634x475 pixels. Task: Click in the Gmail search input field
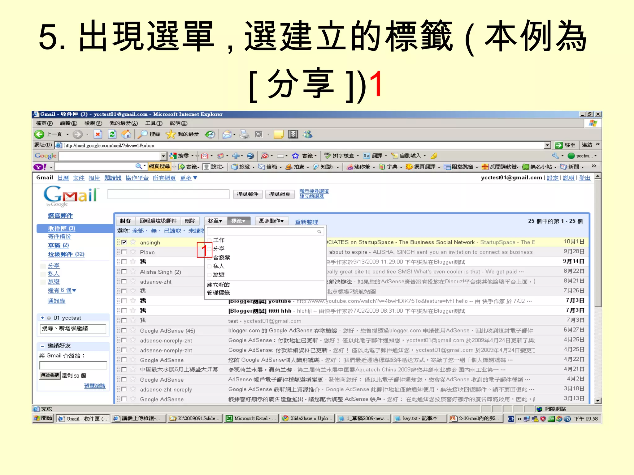pyautogui.click(x=168, y=194)
